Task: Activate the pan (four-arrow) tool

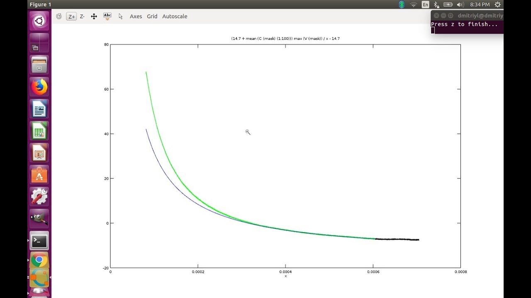Action: 94,16
